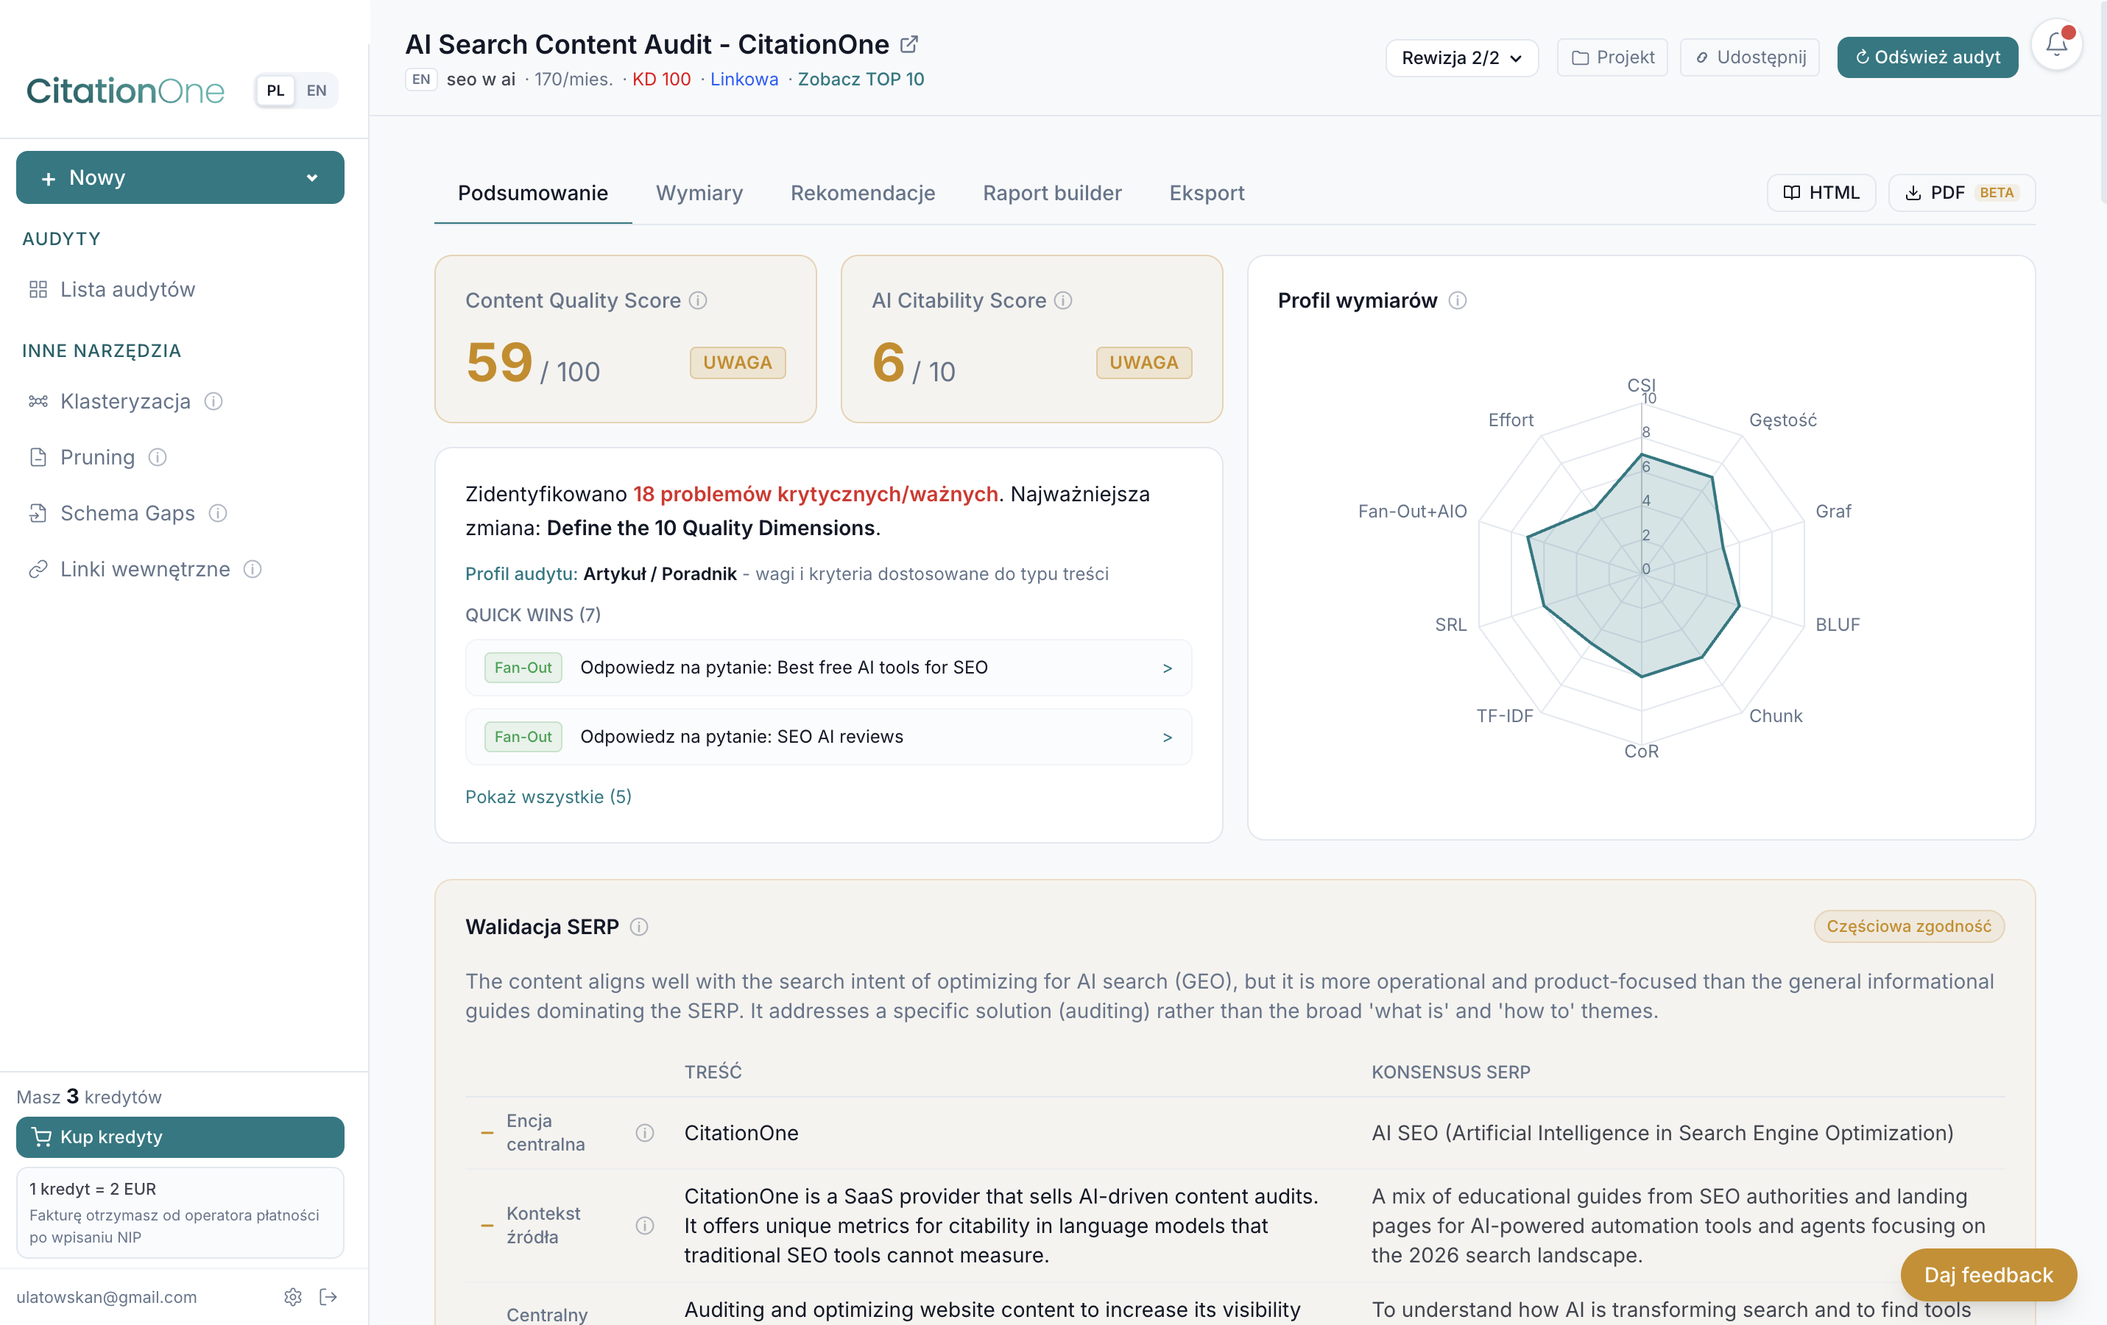Screen dimensions: 2107x1325
Task: Switch to the Rekomendacje tab
Action: click(x=863, y=193)
